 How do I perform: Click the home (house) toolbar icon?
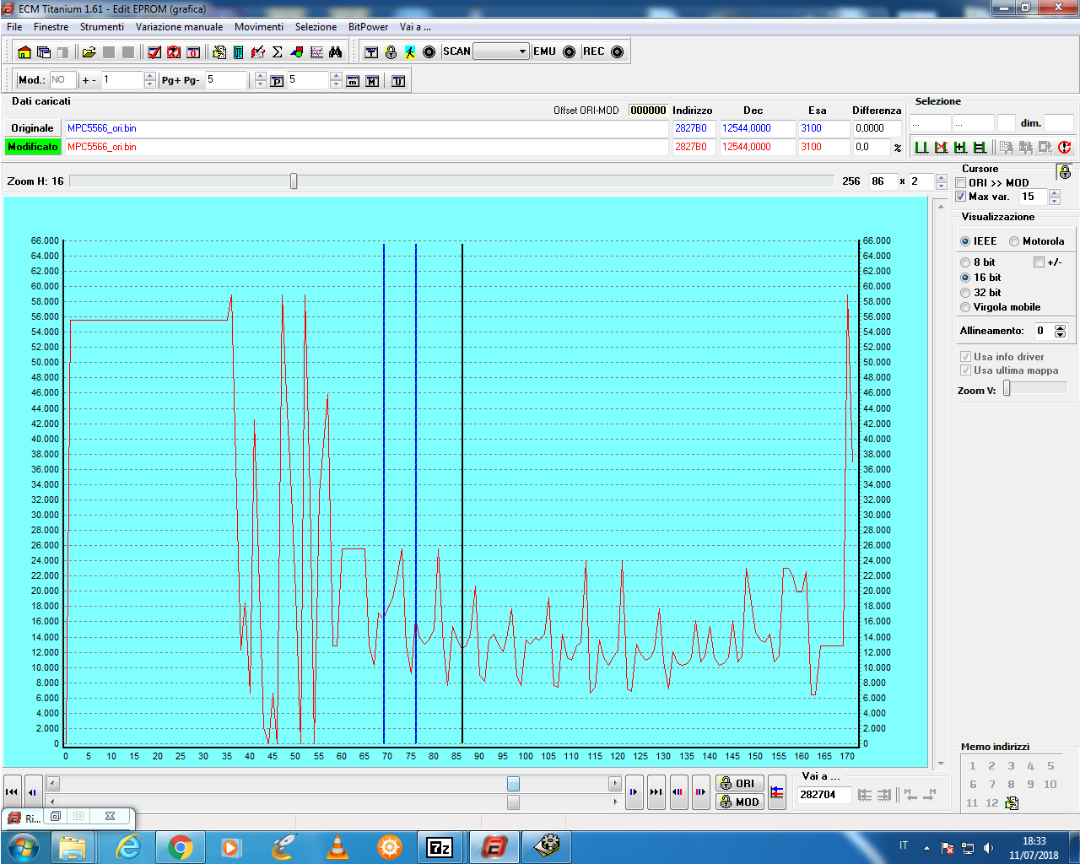coord(24,52)
